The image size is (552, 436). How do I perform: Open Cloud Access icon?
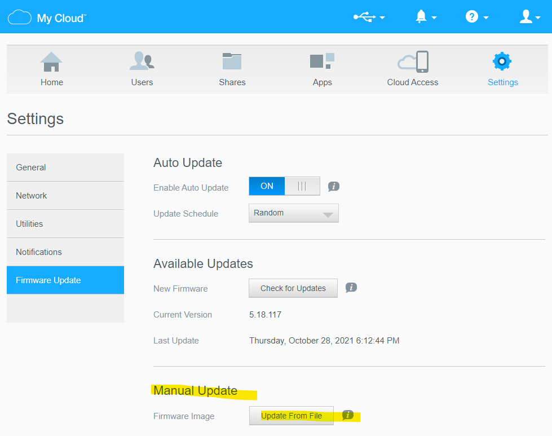[413, 61]
